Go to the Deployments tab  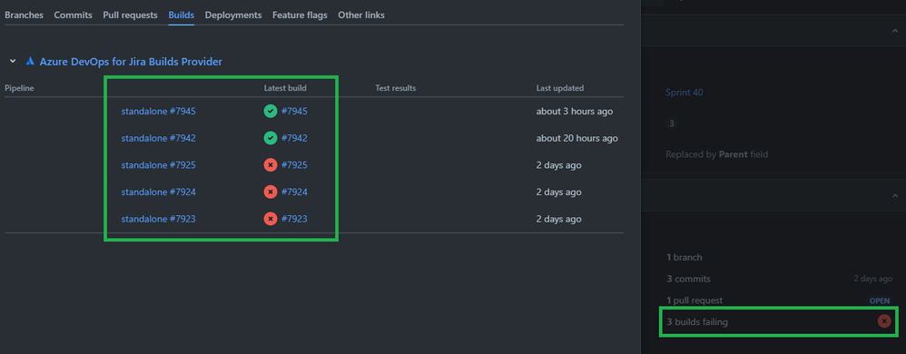point(233,15)
